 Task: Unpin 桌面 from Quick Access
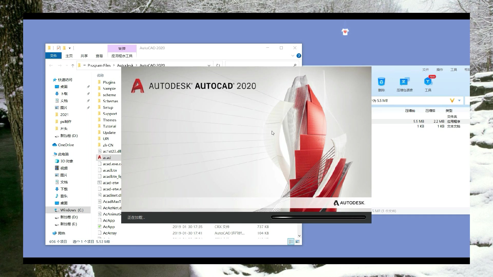(88, 87)
